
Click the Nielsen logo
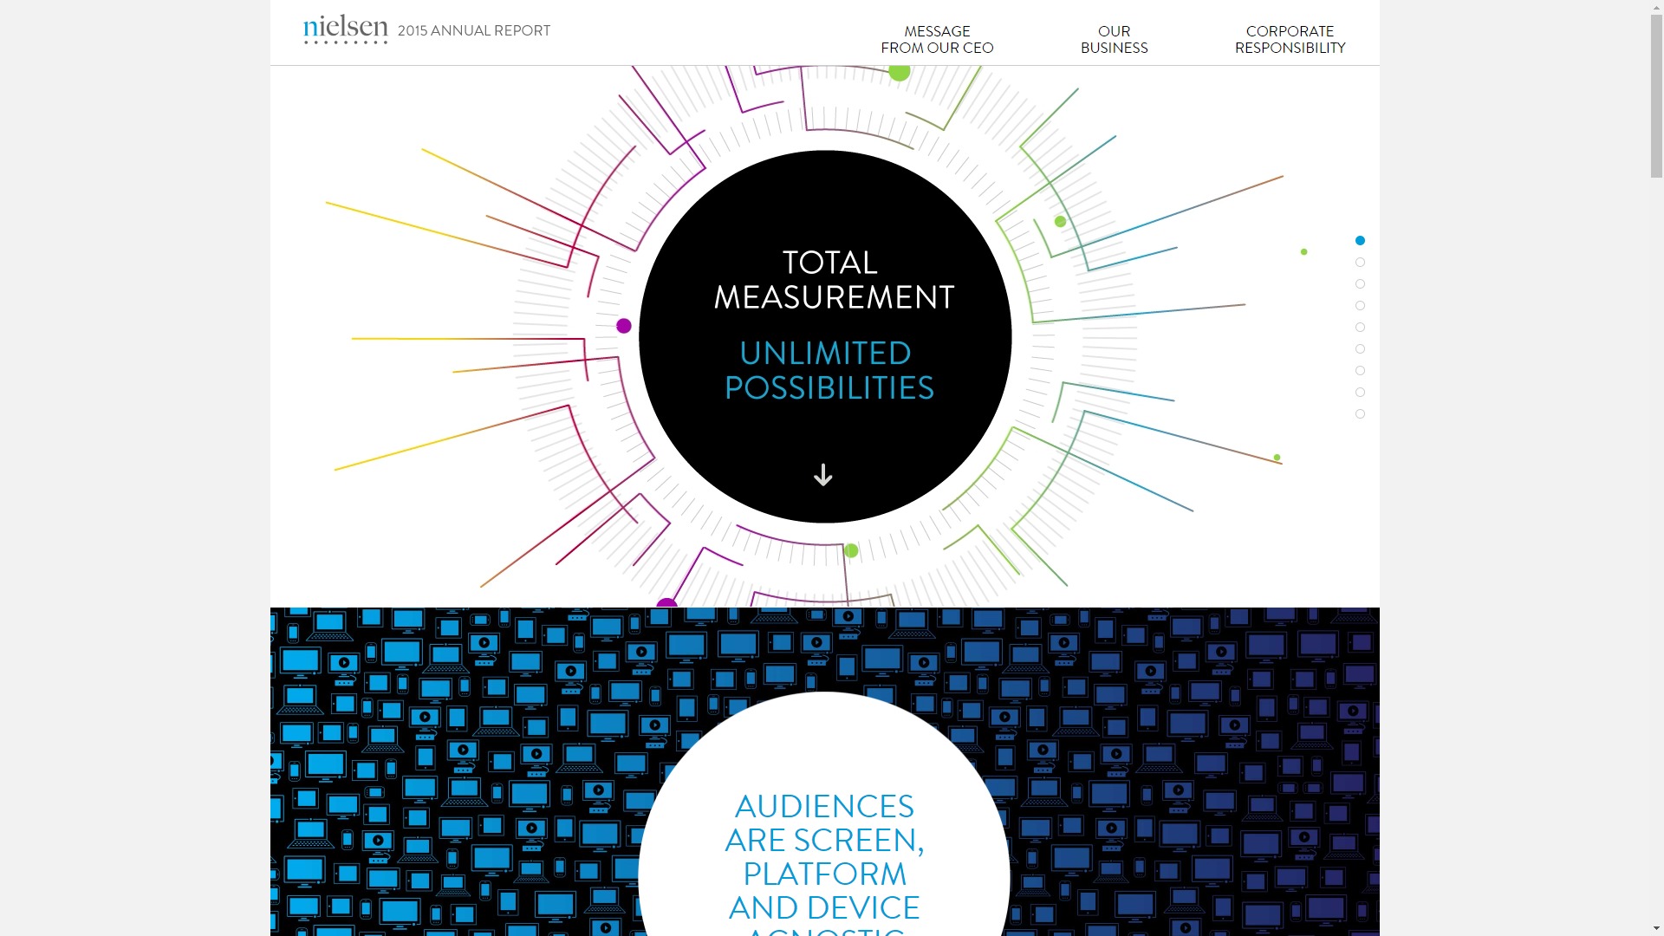pyautogui.click(x=345, y=29)
